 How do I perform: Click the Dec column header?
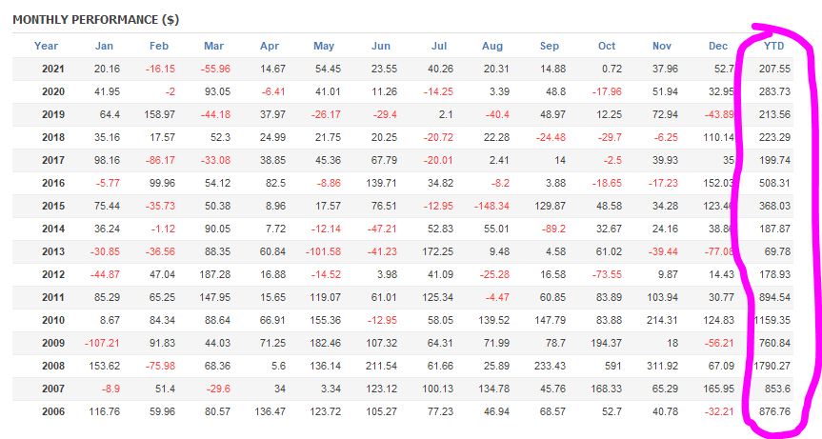[718, 46]
